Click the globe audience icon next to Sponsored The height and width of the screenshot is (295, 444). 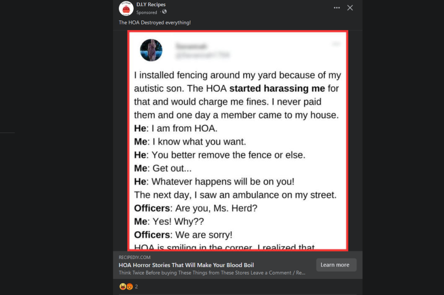[x=164, y=12]
